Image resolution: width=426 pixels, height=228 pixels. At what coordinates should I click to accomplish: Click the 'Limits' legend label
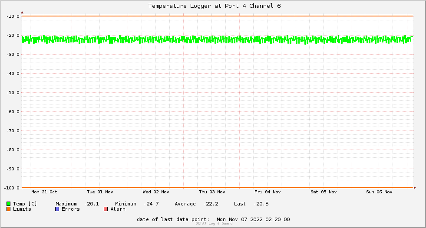[x=22, y=209]
